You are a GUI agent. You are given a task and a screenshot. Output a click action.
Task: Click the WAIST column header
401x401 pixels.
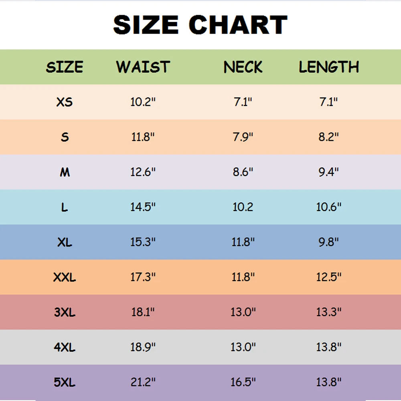point(143,67)
